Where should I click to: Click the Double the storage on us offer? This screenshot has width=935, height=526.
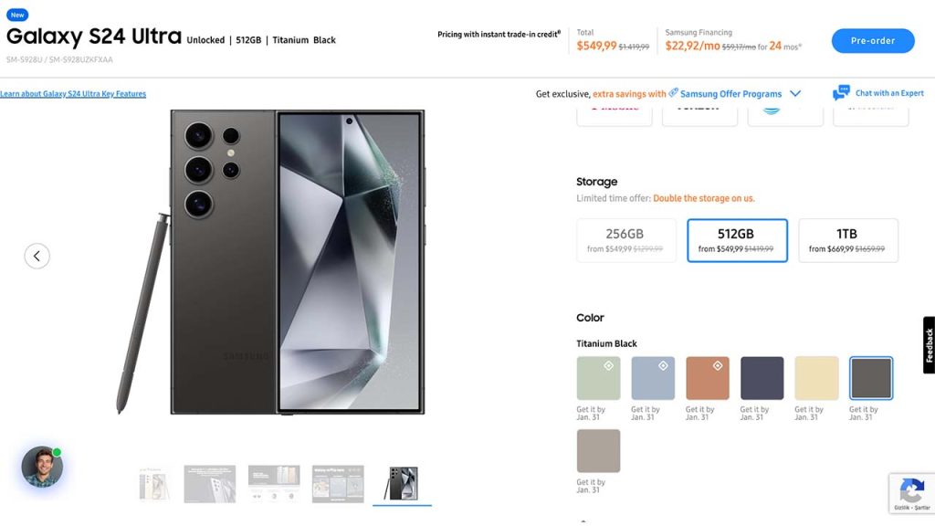pyautogui.click(x=704, y=198)
